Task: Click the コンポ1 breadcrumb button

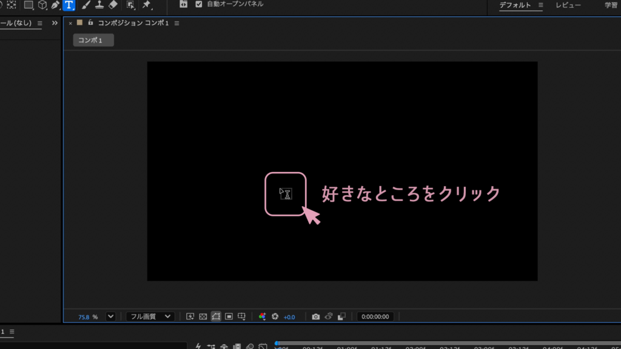Action: [93, 40]
